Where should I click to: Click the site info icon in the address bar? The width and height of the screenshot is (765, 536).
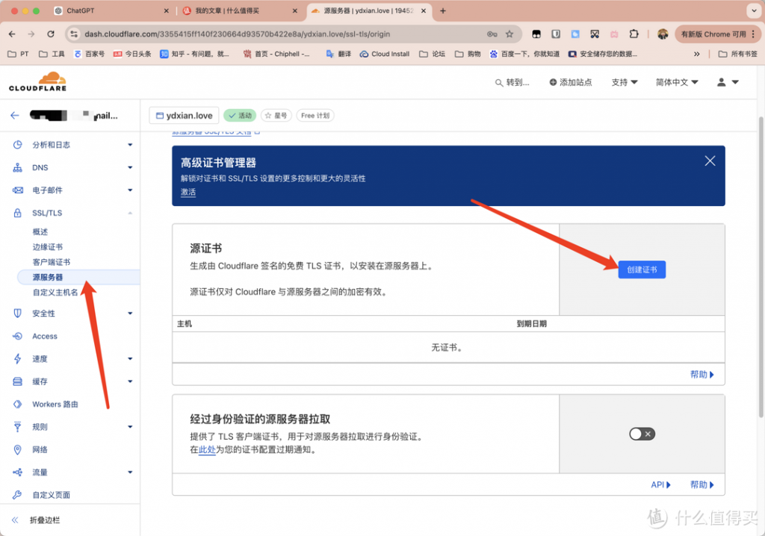72,34
